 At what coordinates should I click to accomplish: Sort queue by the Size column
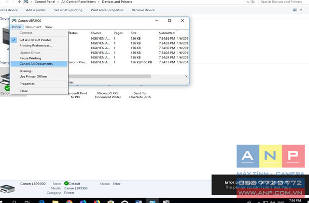(x=143, y=33)
